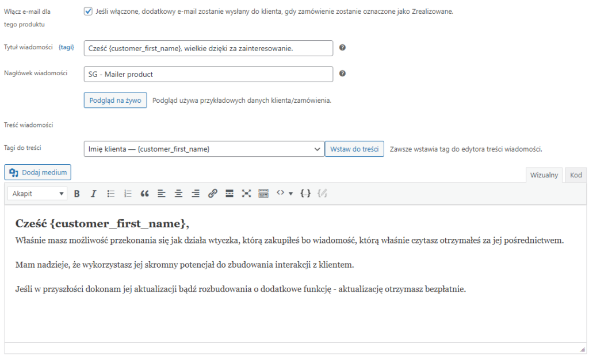Align text to the center
Viewport: 589px width, 356px height.
[x=178, y=194]
